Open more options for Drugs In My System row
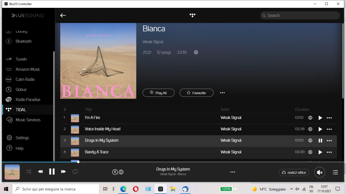This screenshot has width=346, height=194. click(x=329, y=141)
